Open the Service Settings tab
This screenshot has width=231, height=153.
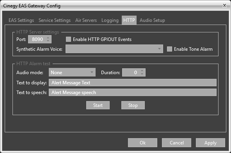pyautogui.click(x=55, y=20)
